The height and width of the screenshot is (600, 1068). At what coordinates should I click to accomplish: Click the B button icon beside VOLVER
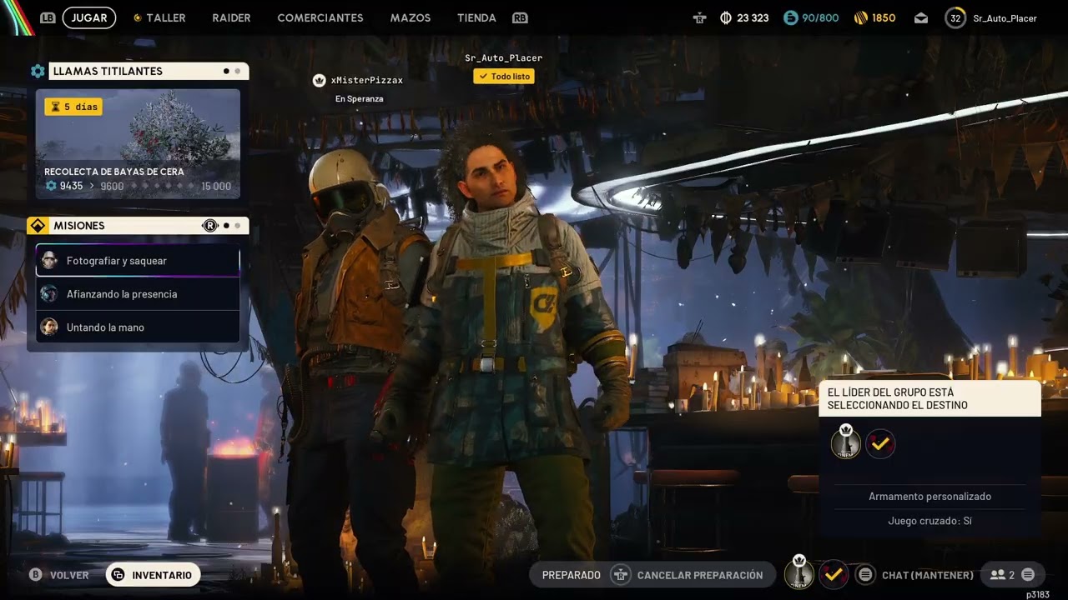point(36,575)
